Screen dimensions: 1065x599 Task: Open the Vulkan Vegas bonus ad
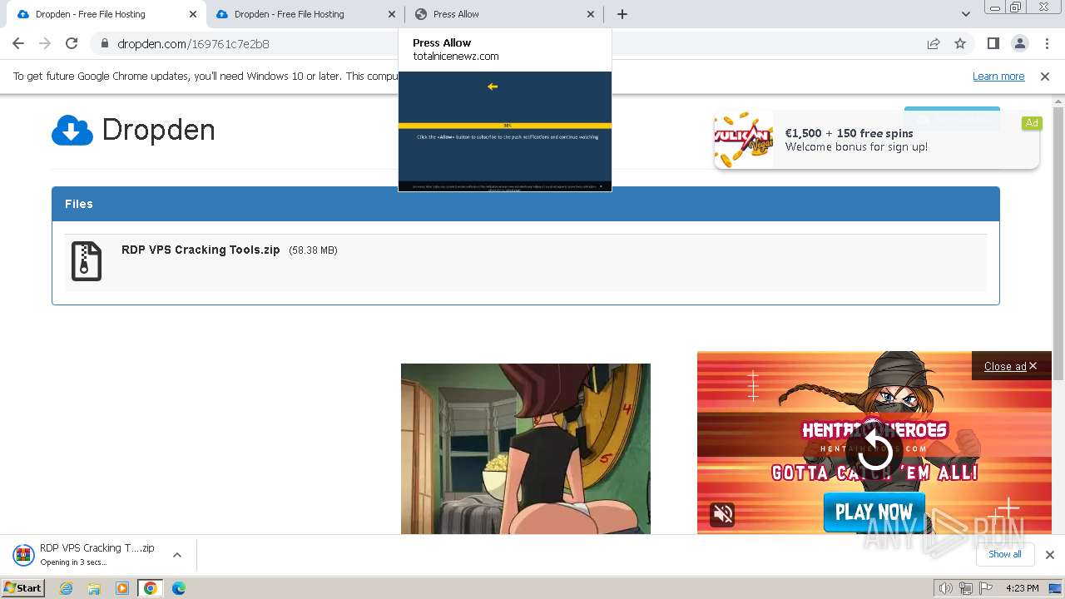[x=876, y=140]
